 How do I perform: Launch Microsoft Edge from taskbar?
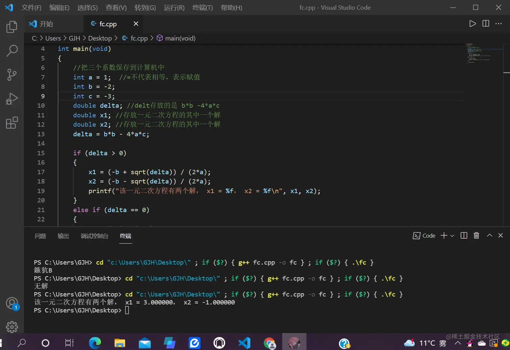point(95,343)
